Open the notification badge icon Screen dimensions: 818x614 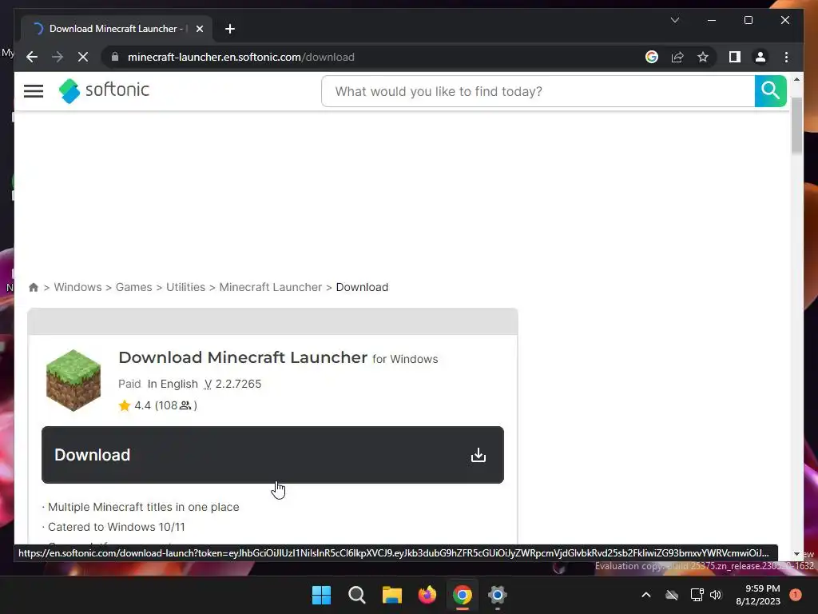point(796,595)
